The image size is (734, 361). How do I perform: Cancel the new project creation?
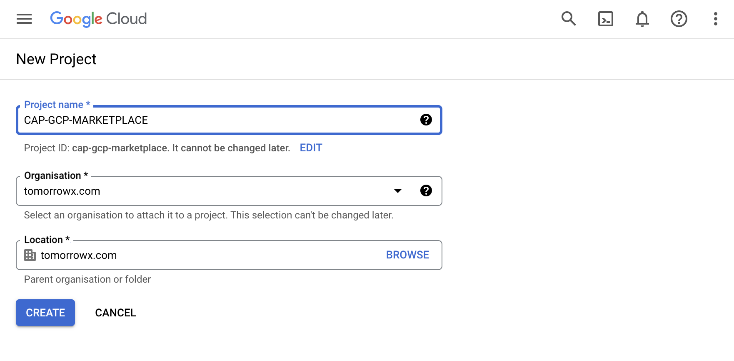coord(115,313)
